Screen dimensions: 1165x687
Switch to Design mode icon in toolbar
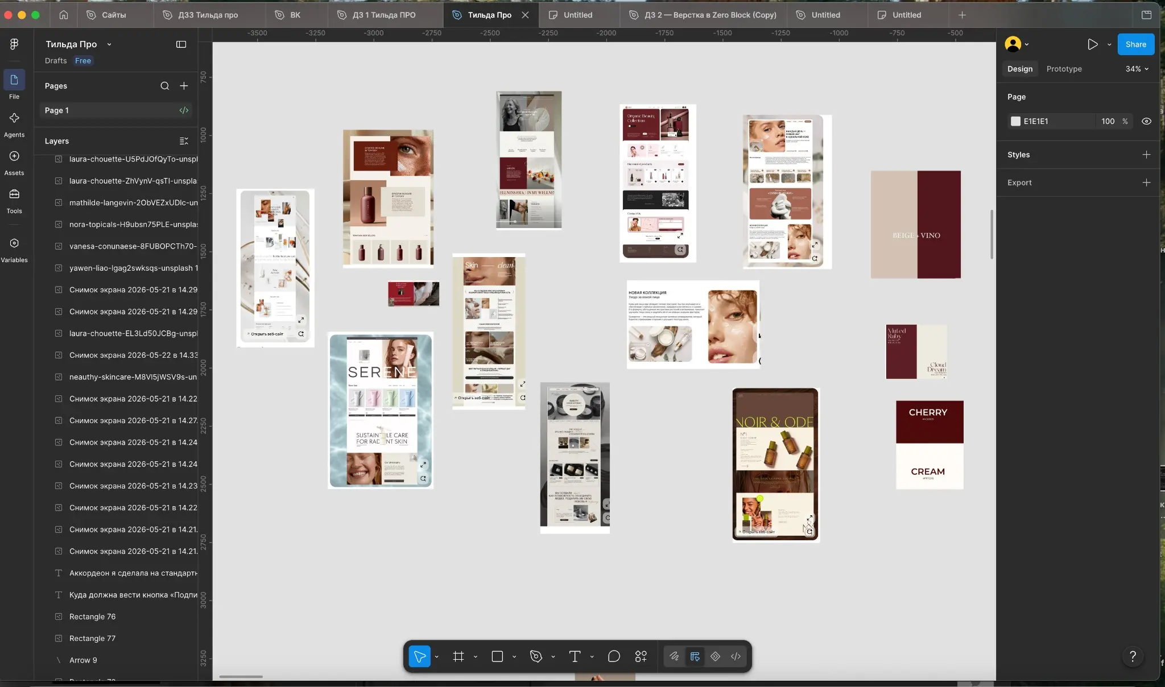(x=695, y=656)
